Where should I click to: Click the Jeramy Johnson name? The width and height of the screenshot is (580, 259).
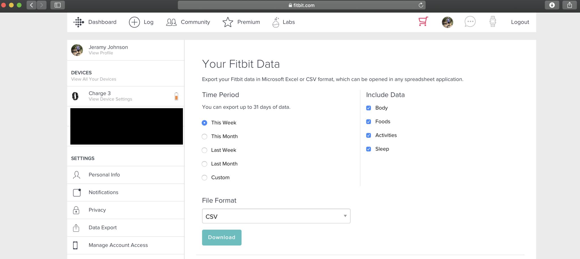(x=108, y=47)
